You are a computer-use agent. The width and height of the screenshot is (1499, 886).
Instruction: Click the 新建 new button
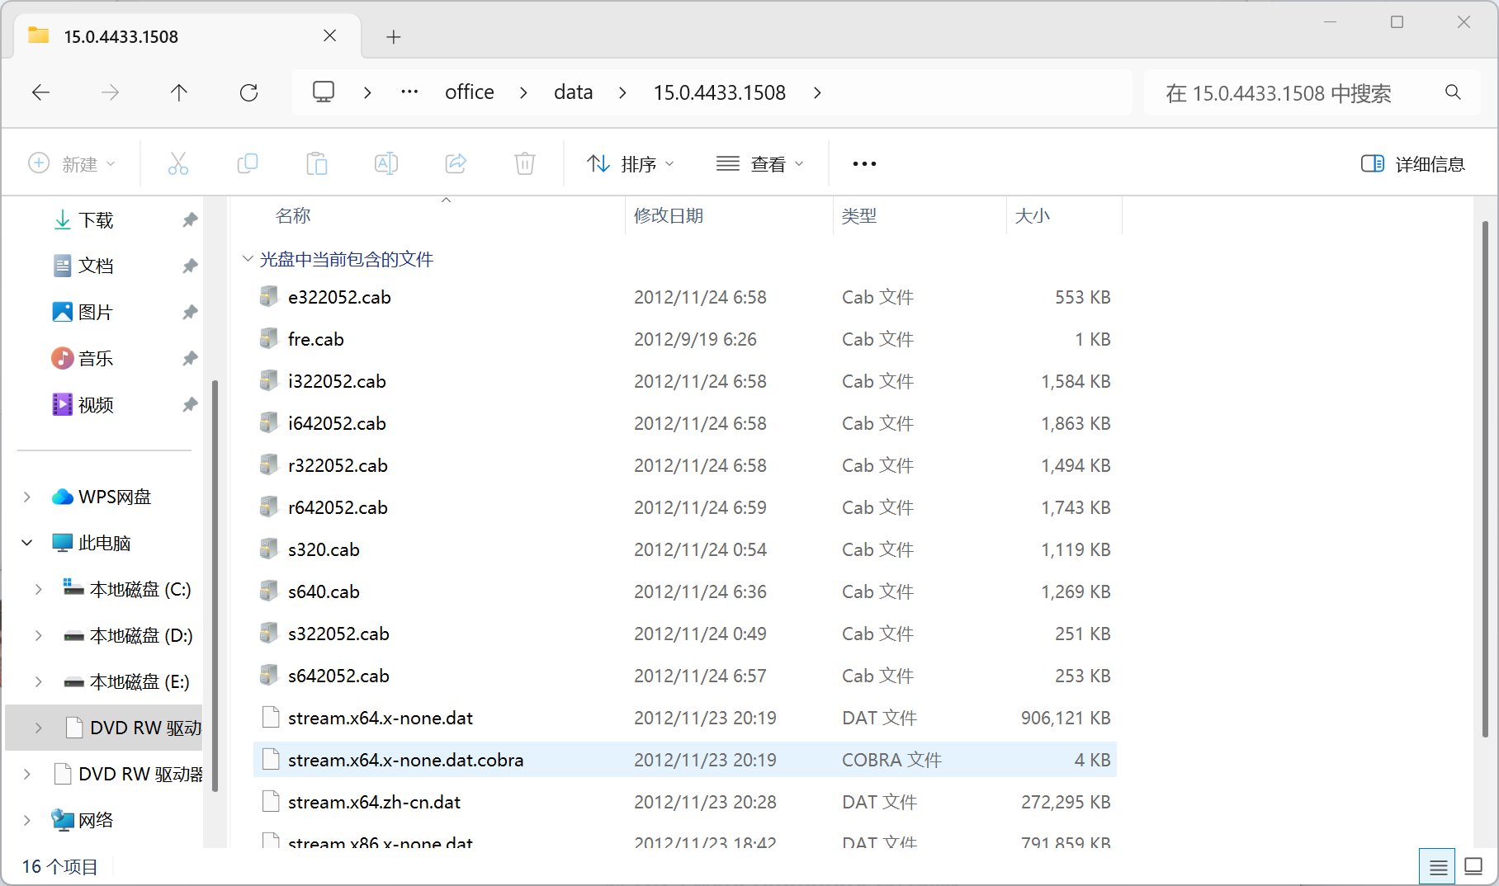pos(72,164)
